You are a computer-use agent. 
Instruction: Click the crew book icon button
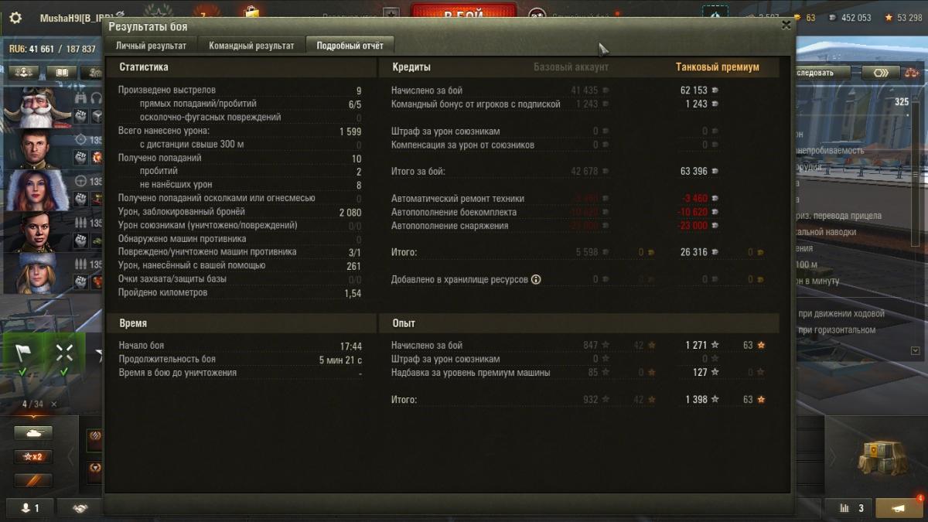(61, 73)
